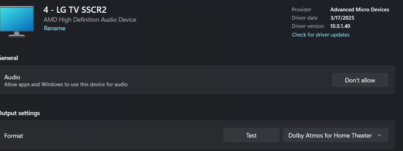Click the Format setting label
Viewport: 403px width, 151px height.
click(13, 136)
